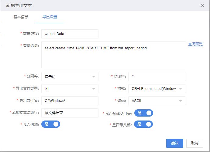Click the 导出文件名 path field
Image resolution: width=210 pixels, height=152 pixels.
[70, 101]
